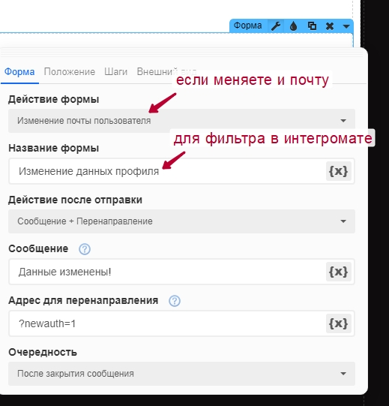Screen dimensions: 389x406
Task: Insert variable into redirect address field
Action: click(338, 323)
